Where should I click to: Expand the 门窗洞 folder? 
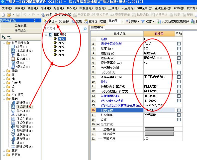click(x=4, y=83)
